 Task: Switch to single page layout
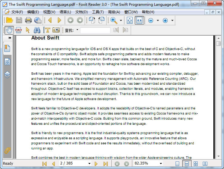click(177, 164)
